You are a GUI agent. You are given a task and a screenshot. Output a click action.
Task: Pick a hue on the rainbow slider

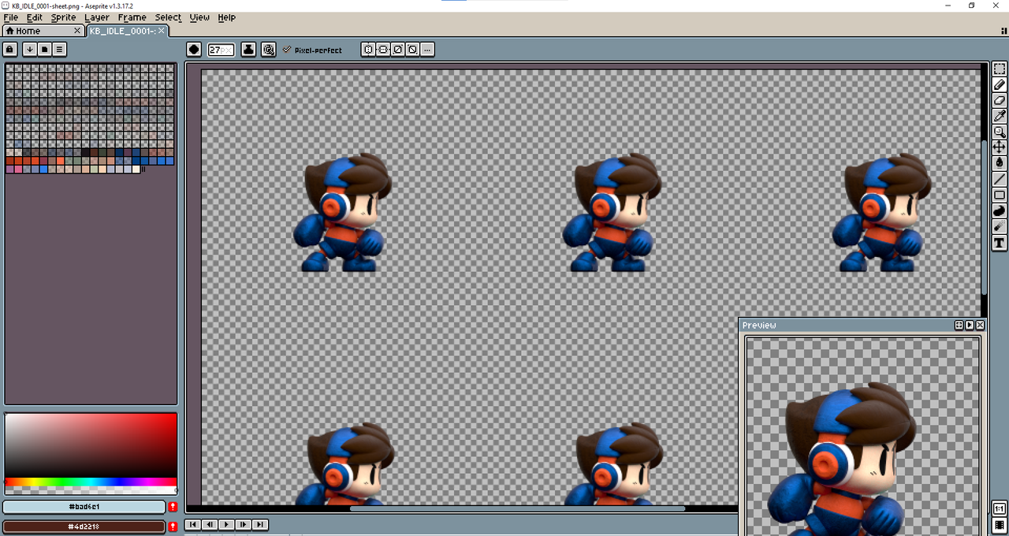click(91, 482)
